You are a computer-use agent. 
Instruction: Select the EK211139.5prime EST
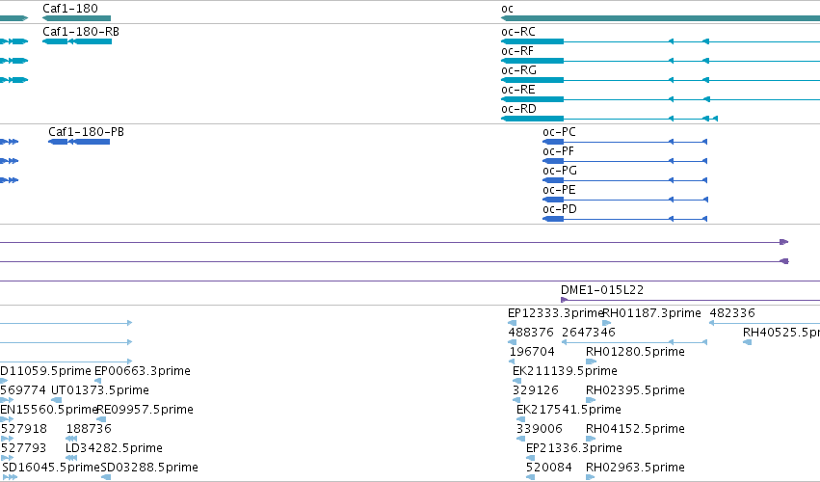point(565,371)
